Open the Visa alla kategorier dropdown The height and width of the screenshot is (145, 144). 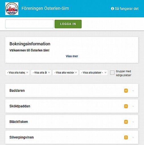tap(17, 72)
